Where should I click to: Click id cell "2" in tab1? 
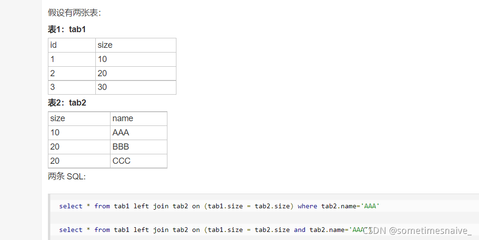72,73
